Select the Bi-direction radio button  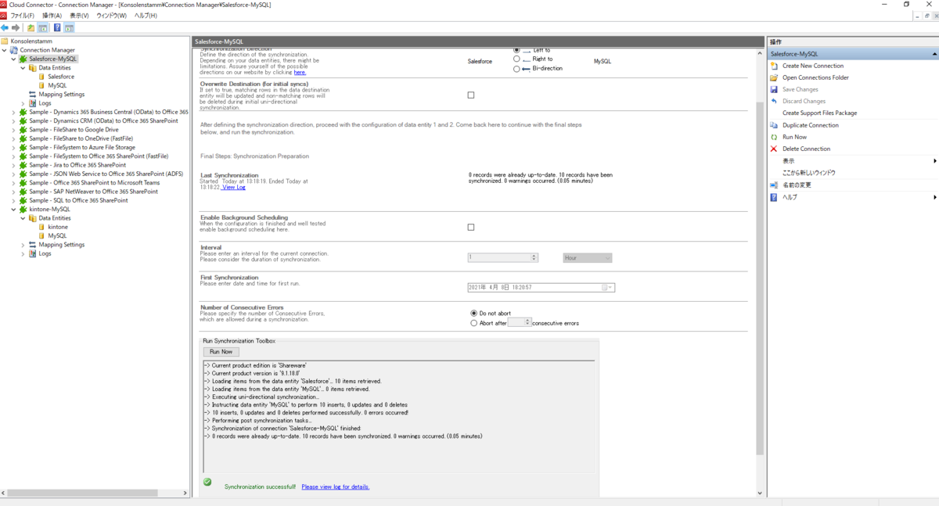pos(516,69)
